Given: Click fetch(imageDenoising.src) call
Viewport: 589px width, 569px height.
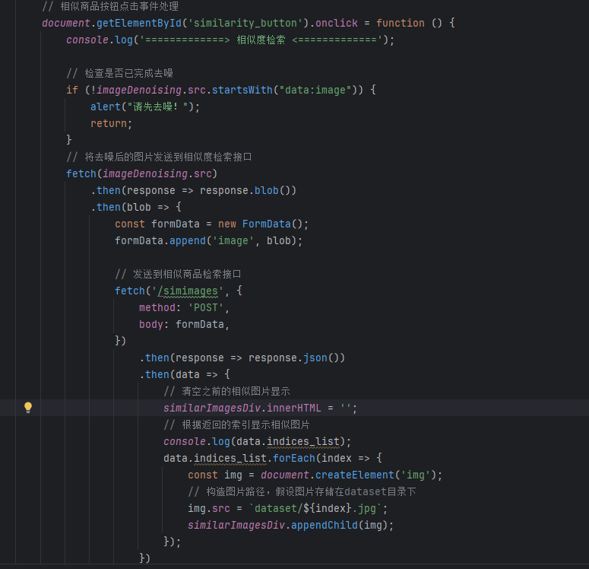Looking at the screenshot, I should click(x=141, y=173).
